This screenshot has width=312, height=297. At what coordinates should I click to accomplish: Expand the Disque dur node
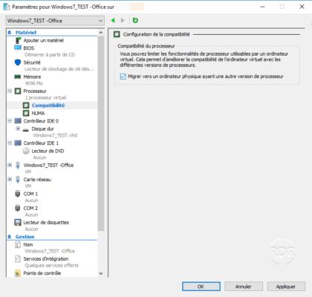coord(18,128)
